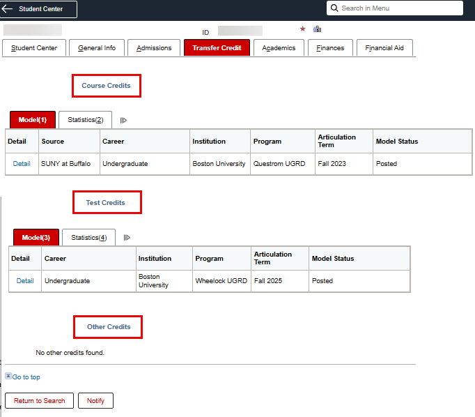
Task: Select the Transfer Credit tab
Action: tap(217, 48)
